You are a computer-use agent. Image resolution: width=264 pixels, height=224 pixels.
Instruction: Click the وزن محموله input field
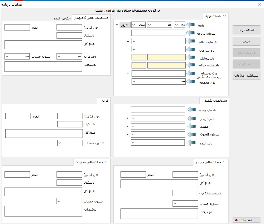[158, 73]
